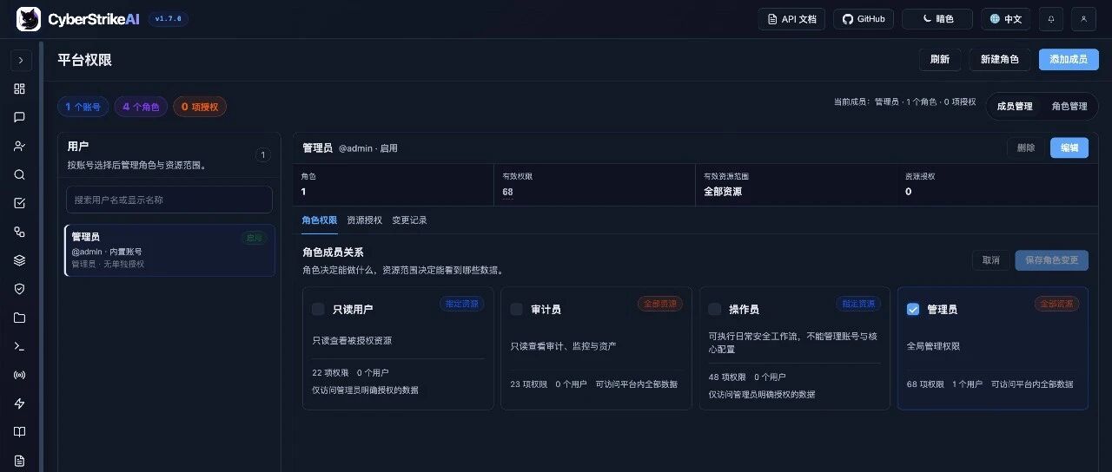Image resolution: width=1112 pixels, height=472 pixels.
Task: Open the lightning bolt icon in the sidebar
Action: coord(20,403)
